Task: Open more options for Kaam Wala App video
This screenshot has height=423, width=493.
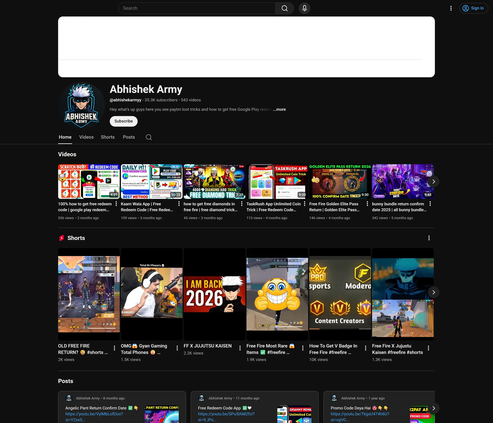Action: coord(179,204)
